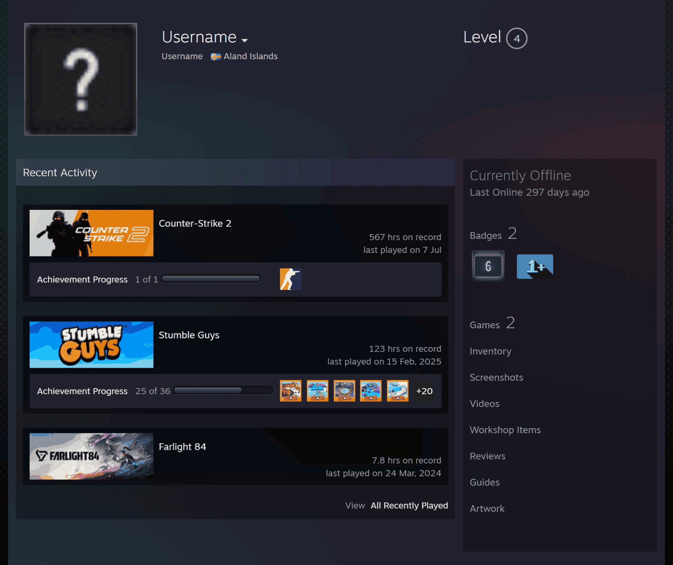Click the 1+ blue badge icon
The width and height of the screenshot is (673, 565).
click(x=535, y=267)
